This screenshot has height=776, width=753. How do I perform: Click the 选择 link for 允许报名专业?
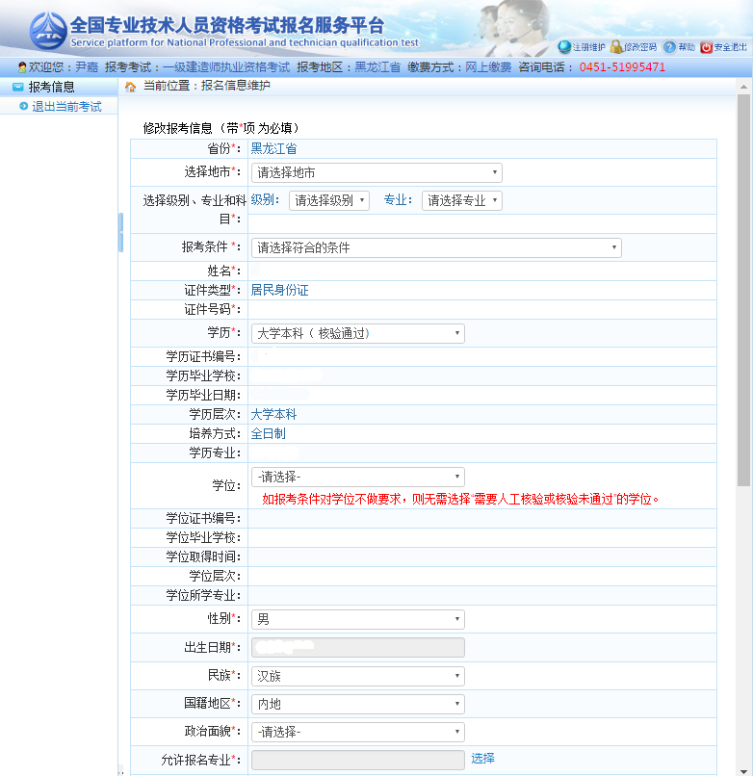[x=482, y=759]
